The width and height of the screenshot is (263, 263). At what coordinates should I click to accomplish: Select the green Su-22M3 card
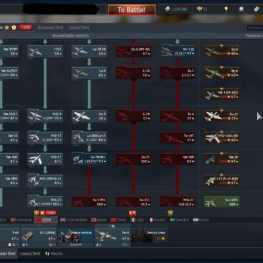[x=222, y=202]
